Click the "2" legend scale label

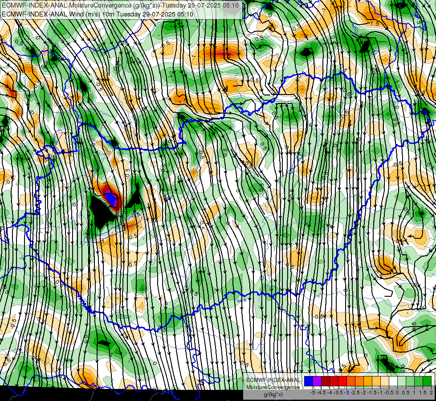coord(431,393)
